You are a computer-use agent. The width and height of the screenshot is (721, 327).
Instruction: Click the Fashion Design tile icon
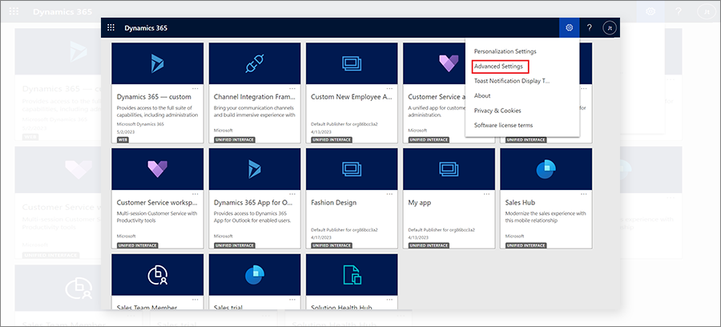tap(352, 169)
